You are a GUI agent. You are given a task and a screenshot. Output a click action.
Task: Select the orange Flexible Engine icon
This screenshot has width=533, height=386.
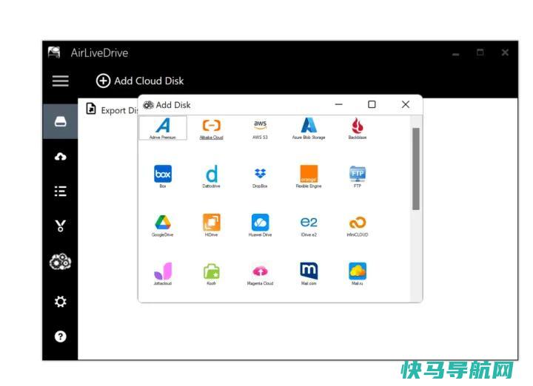click(x=309, y=177)
